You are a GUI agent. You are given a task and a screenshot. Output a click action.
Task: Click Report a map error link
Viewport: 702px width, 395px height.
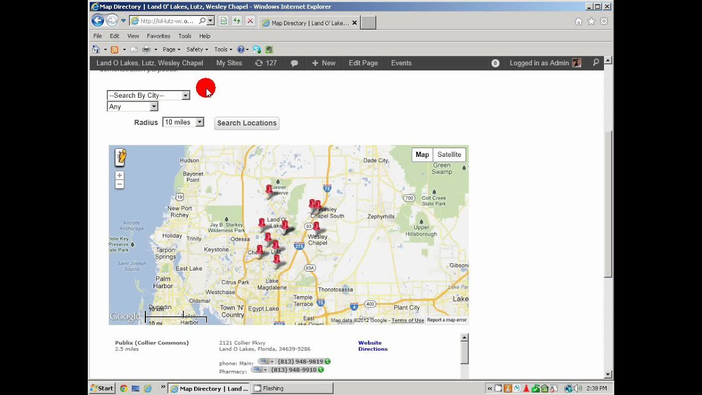[447, 320]
